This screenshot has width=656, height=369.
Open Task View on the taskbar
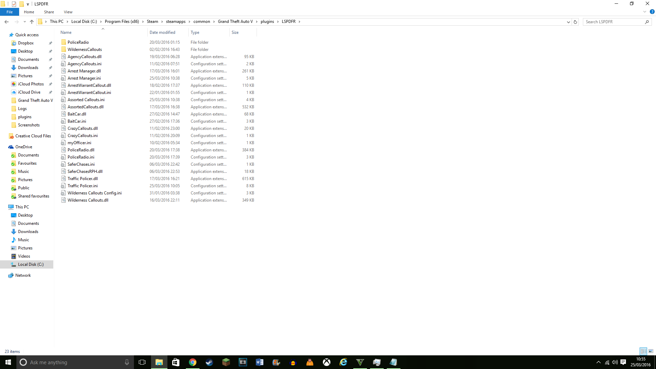(142, 362)
